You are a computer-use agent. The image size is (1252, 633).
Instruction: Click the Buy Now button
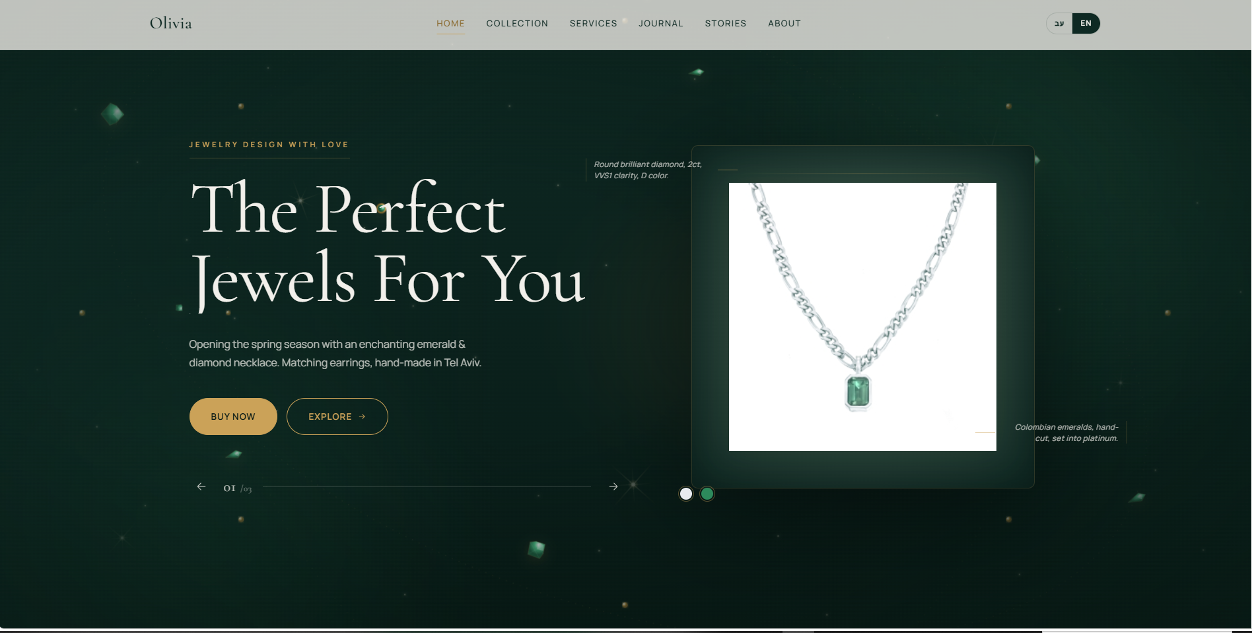click(233, 416)
